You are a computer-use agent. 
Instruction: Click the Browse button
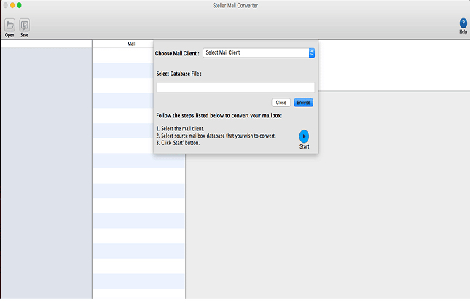pos(303,103)
